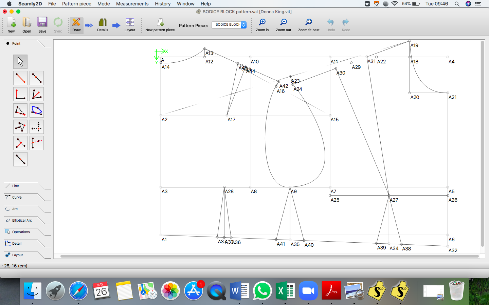Expand the Operations tools section
Screen dimensions: 489x305
21,232
